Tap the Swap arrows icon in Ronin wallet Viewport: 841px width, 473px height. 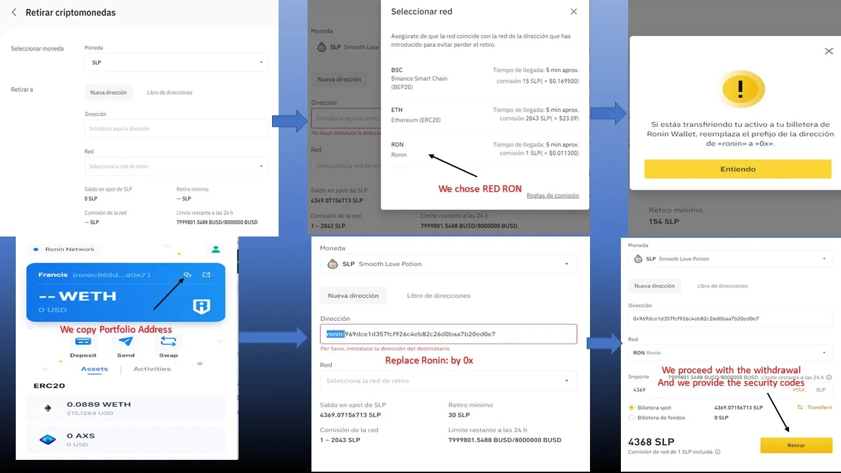(x=168, y=342)
